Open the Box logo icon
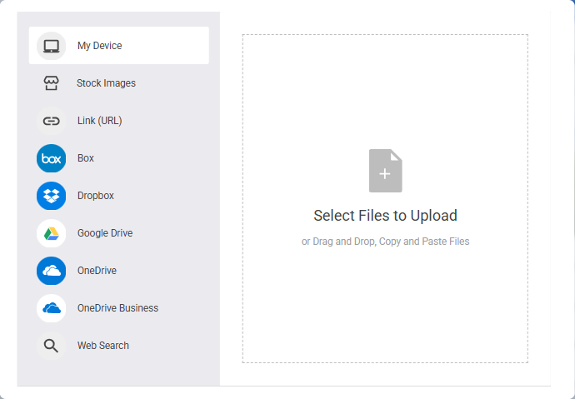This screenshot has width=575, height=399. 52,158
